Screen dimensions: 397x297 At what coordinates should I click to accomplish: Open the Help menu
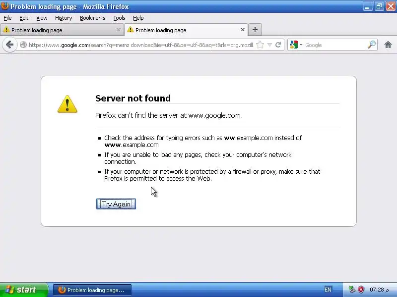coord(138,18)
